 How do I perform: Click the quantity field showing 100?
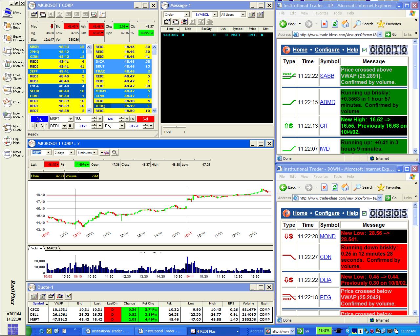[83, 119]
